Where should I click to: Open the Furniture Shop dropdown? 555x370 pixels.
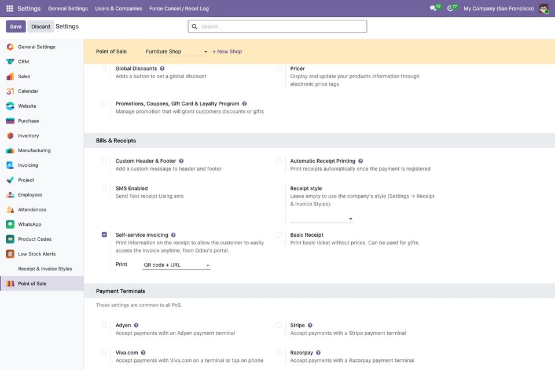(x=177, y=52)
